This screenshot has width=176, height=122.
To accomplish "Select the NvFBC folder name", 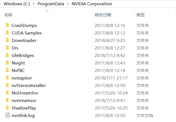I will click(18, 71).
